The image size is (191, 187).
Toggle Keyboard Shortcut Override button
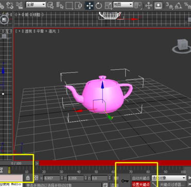158,6
